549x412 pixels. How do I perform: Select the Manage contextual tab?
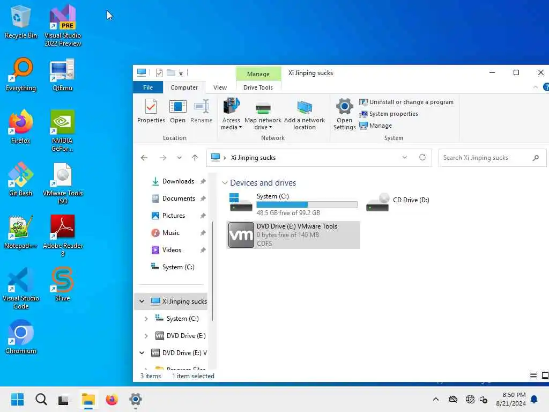point(258,74)
